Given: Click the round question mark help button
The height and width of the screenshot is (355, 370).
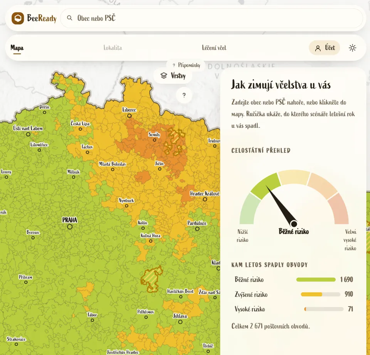Looking at the screenshot, I should point(184,95).
